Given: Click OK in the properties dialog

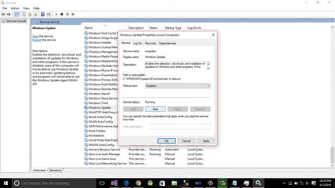Looking at the screenshot, I should pos(166,141).
